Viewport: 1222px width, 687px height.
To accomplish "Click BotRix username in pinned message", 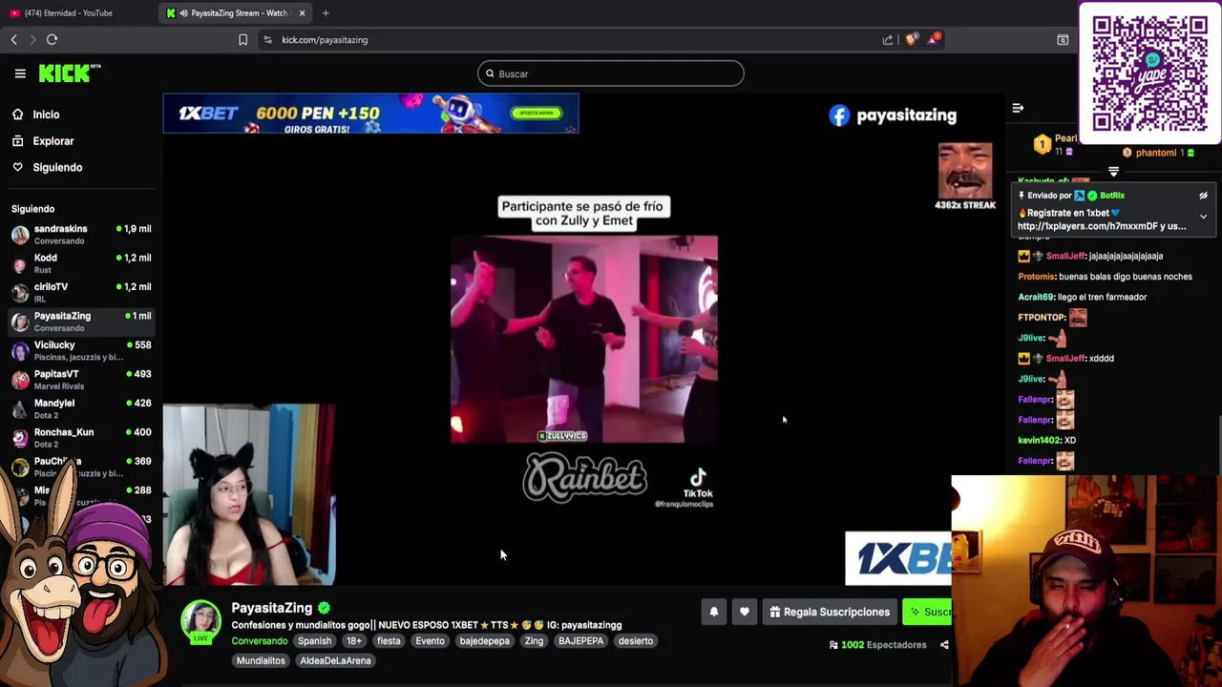I will tap(1112, 196).
